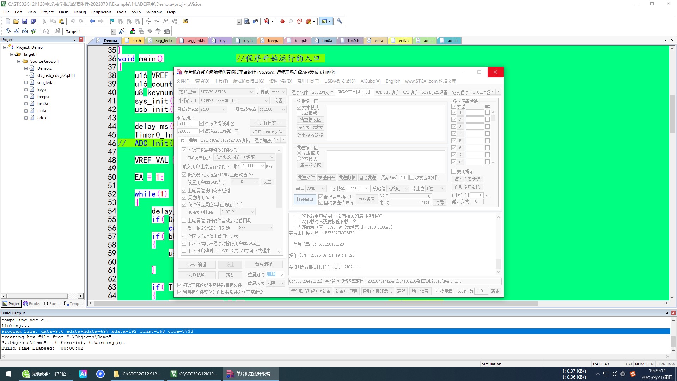677x381 pixels.
Task: Open 芯片型号 STC32G12K128 dropdown
Action: point(252,92)
